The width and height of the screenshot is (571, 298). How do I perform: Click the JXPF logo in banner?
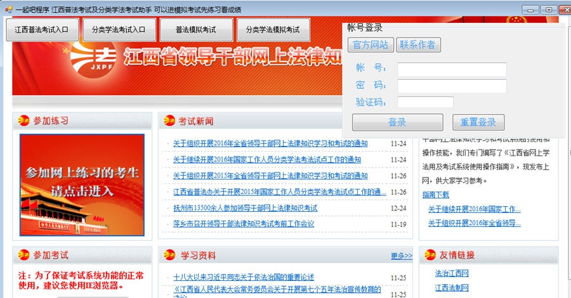[x=93, y=58]
